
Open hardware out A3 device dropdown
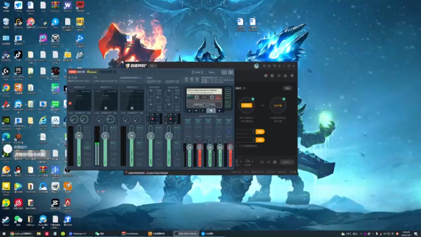[x=197, y=79]
